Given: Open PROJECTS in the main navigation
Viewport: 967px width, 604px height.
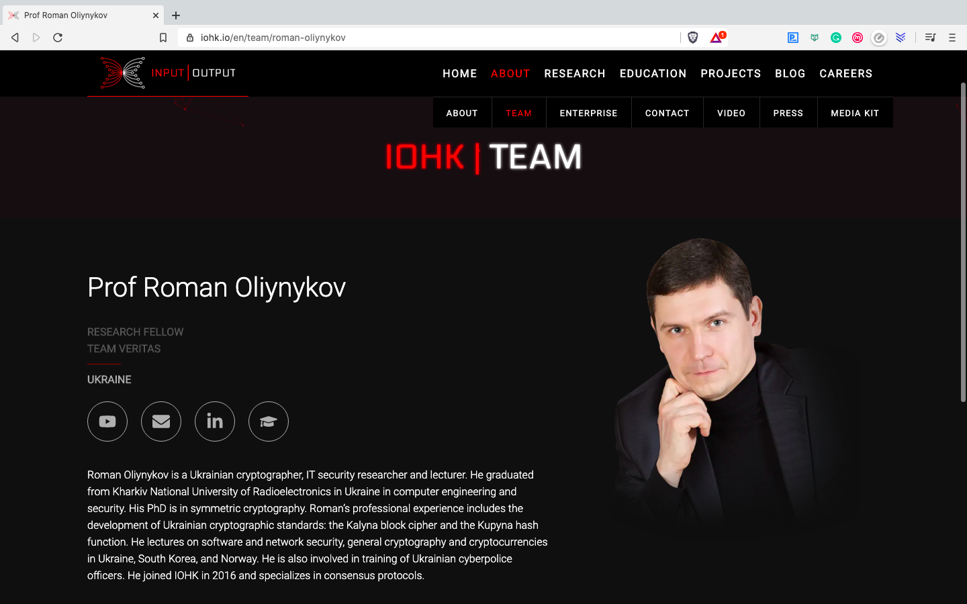Looking at the screenshot, I should coord(731,74).
